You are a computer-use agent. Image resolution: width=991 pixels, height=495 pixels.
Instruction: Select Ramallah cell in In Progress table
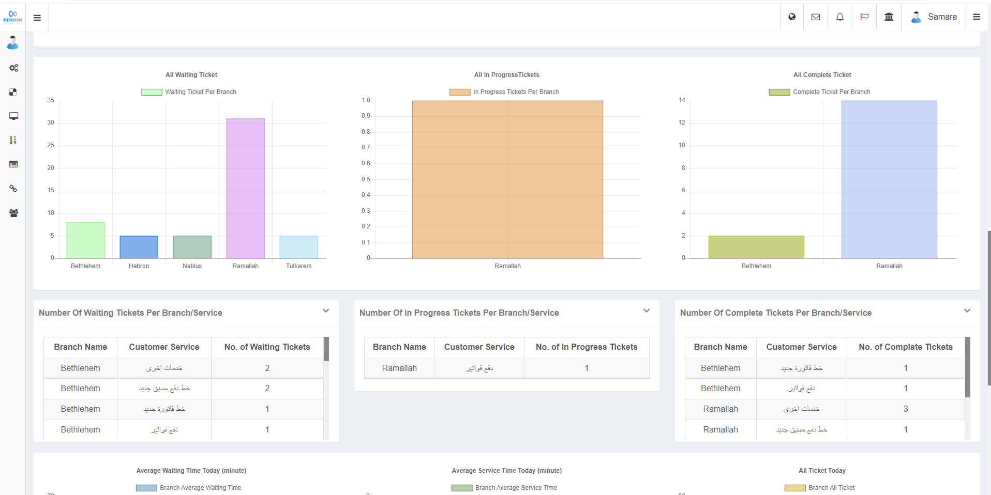(399, 368)
